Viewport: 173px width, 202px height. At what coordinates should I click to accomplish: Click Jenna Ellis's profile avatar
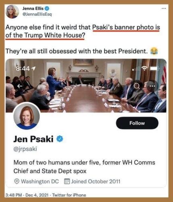(12, 12)
